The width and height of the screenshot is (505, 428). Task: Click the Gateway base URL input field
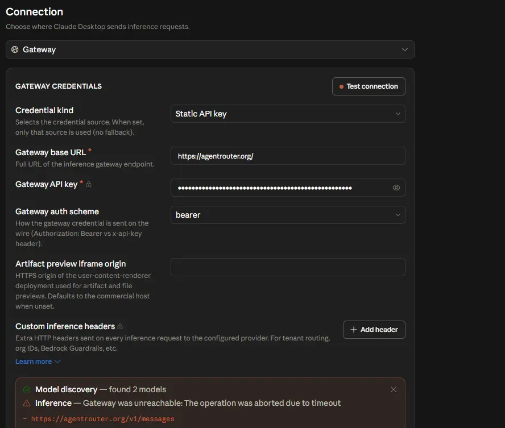pos(288,156)
